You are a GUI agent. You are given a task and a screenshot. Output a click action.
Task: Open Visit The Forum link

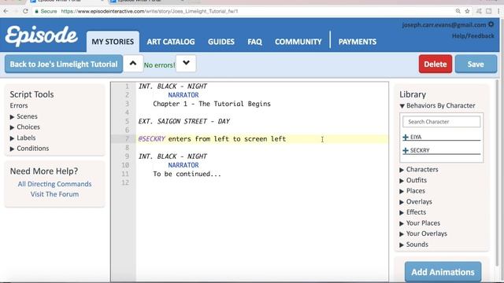(54, 194)
